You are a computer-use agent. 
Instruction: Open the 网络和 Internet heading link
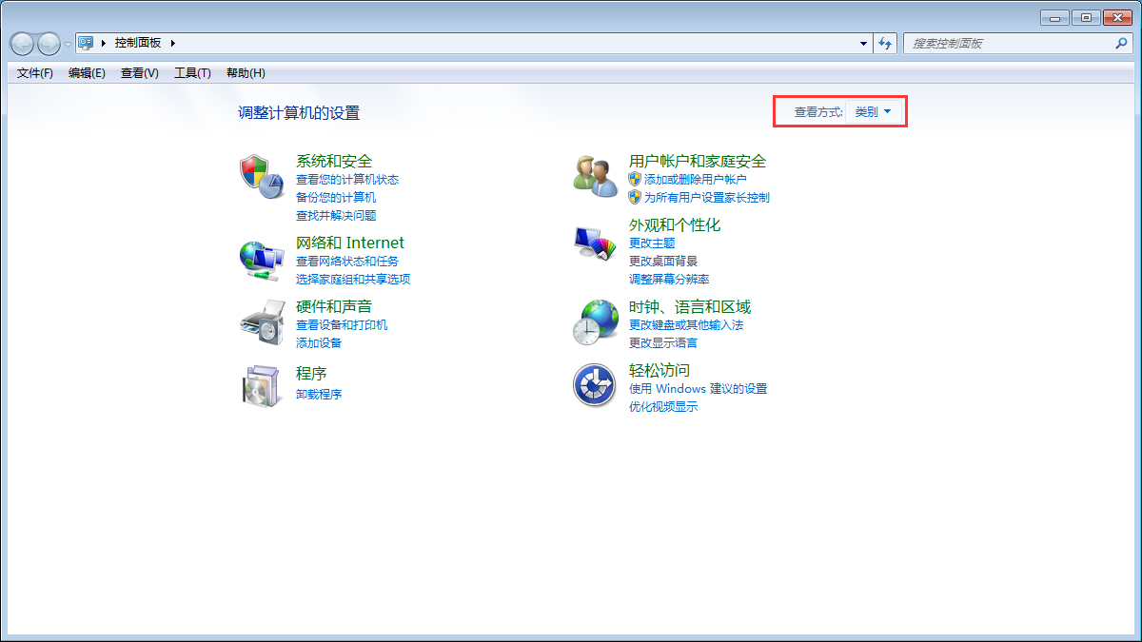click(x=350, y=243)
